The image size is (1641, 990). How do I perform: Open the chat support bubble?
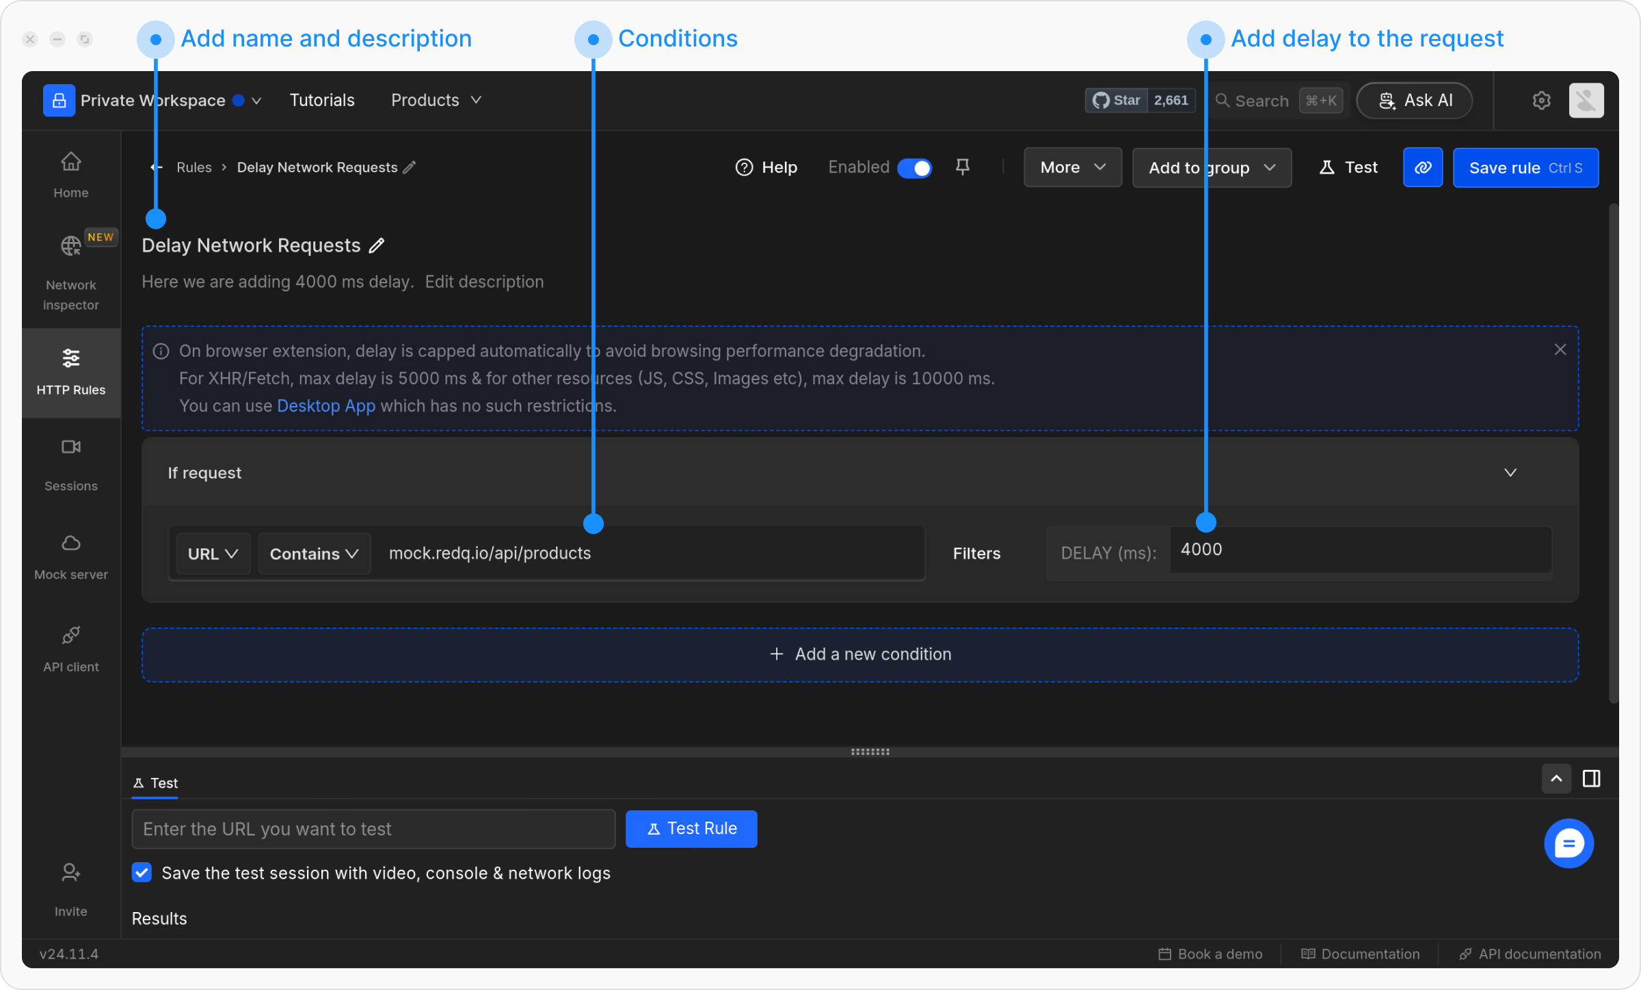pyautogui.click(x=1569, y=843)
